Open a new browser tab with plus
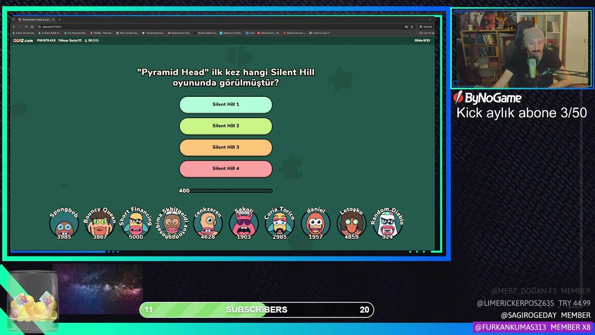 point(59,20)
